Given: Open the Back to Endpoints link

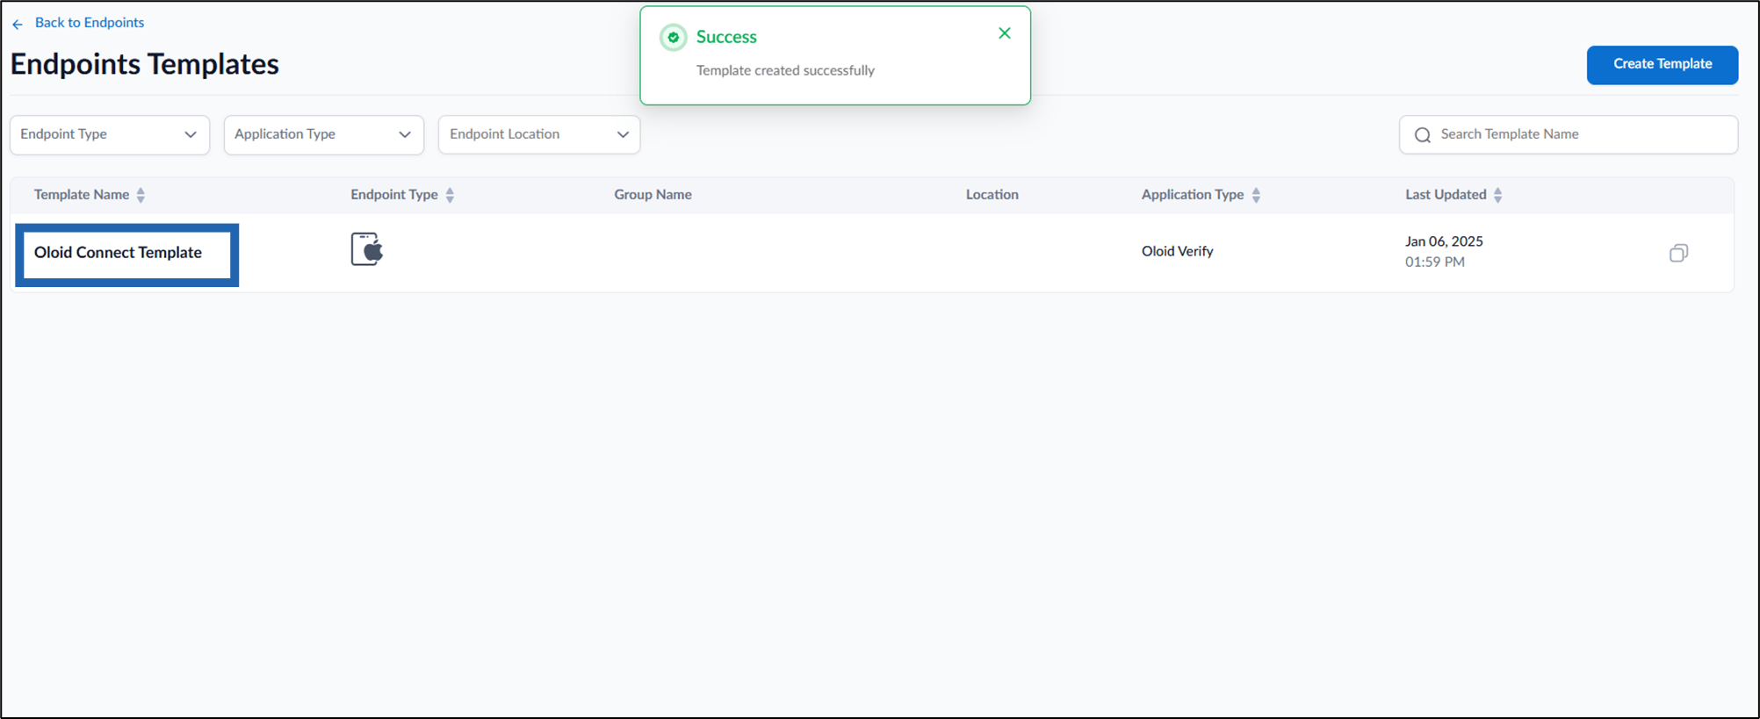Looking at the screenshot, I should [x=89, y=23].
